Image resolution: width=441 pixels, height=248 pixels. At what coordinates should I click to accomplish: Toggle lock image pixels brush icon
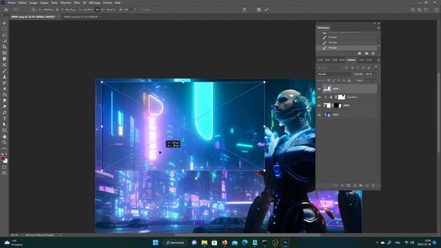(334, 81)
